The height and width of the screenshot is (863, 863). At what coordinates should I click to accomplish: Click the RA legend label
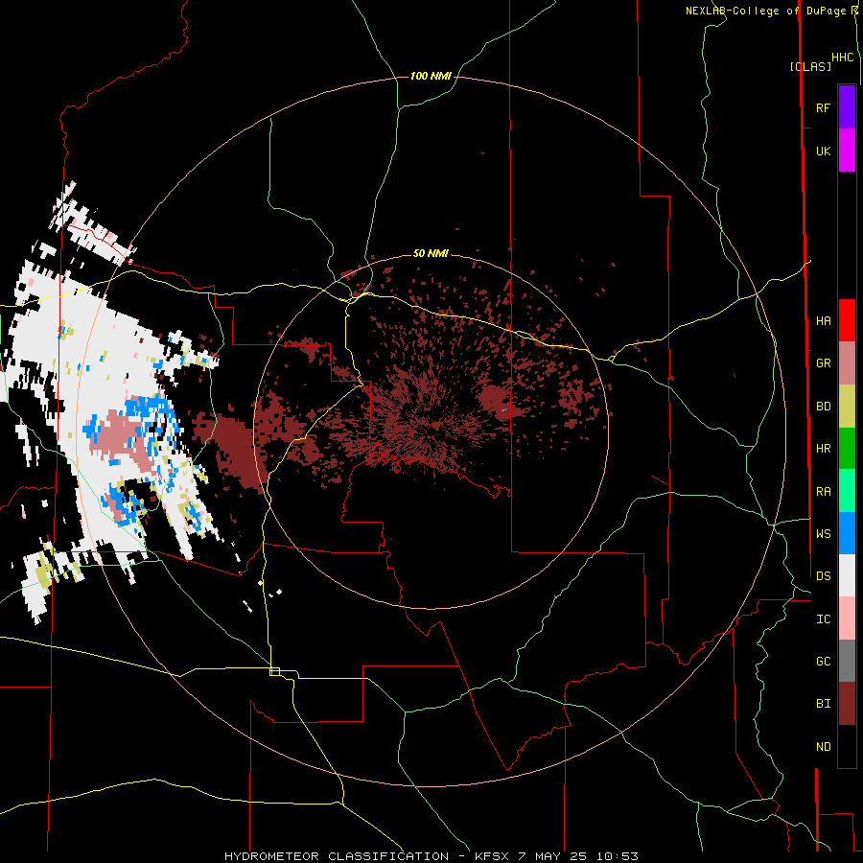click(x=823, y=492)
